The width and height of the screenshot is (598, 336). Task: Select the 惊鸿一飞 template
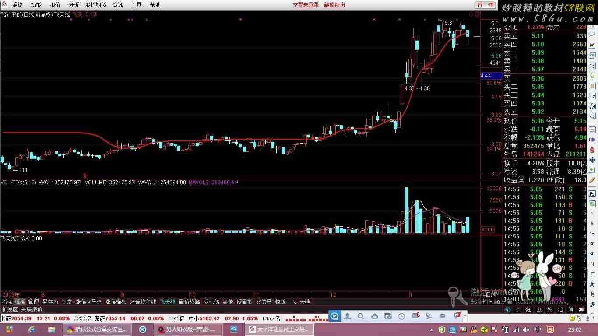[x=285, y=302]
